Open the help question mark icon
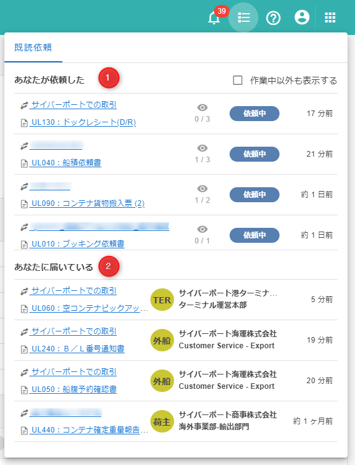The width and height of the screenshot is (355, 465). [x=273, y=18]
